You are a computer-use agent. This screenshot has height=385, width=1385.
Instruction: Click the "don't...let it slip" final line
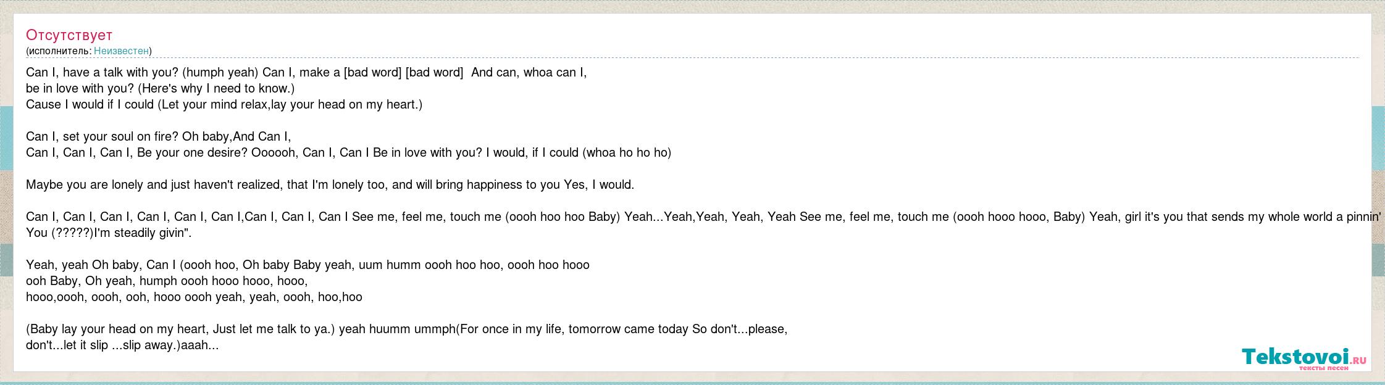point(122,345)
